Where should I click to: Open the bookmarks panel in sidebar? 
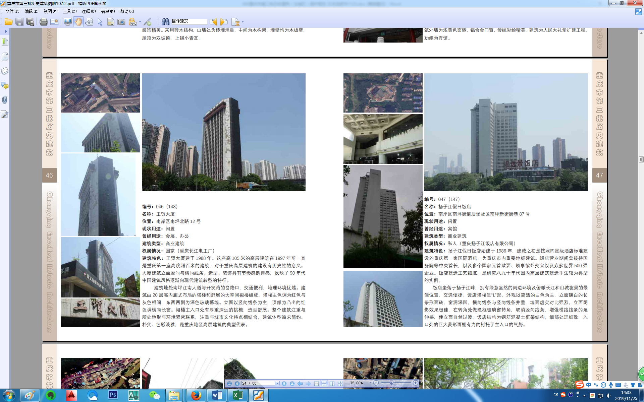coord(5,42)
